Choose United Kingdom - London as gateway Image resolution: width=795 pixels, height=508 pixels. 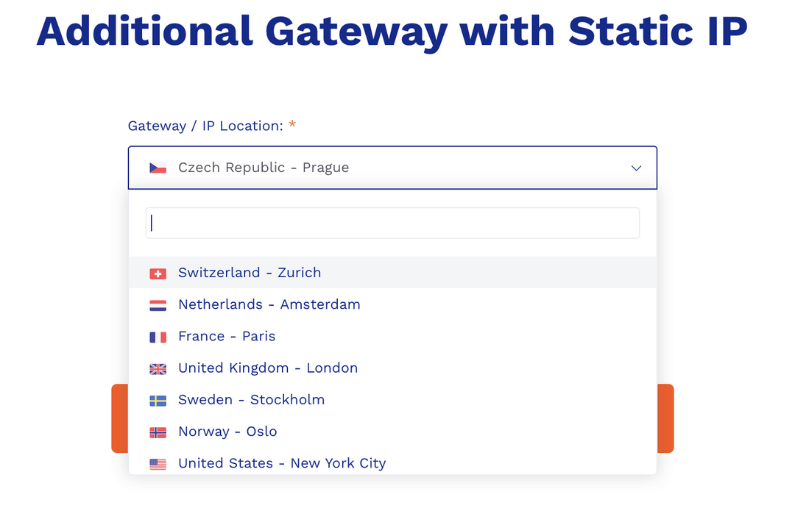point(268,368)
